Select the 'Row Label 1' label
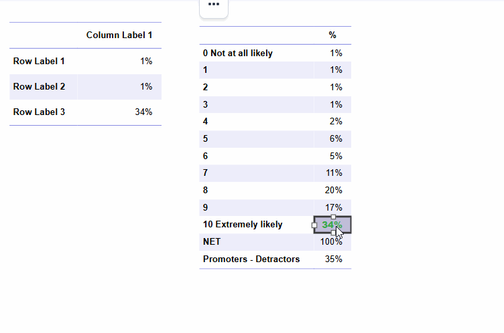504x333 pixels. pos(39,62)
